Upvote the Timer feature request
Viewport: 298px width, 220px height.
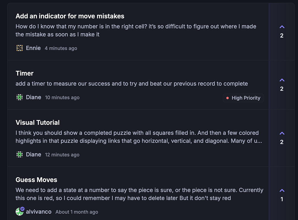282,80
